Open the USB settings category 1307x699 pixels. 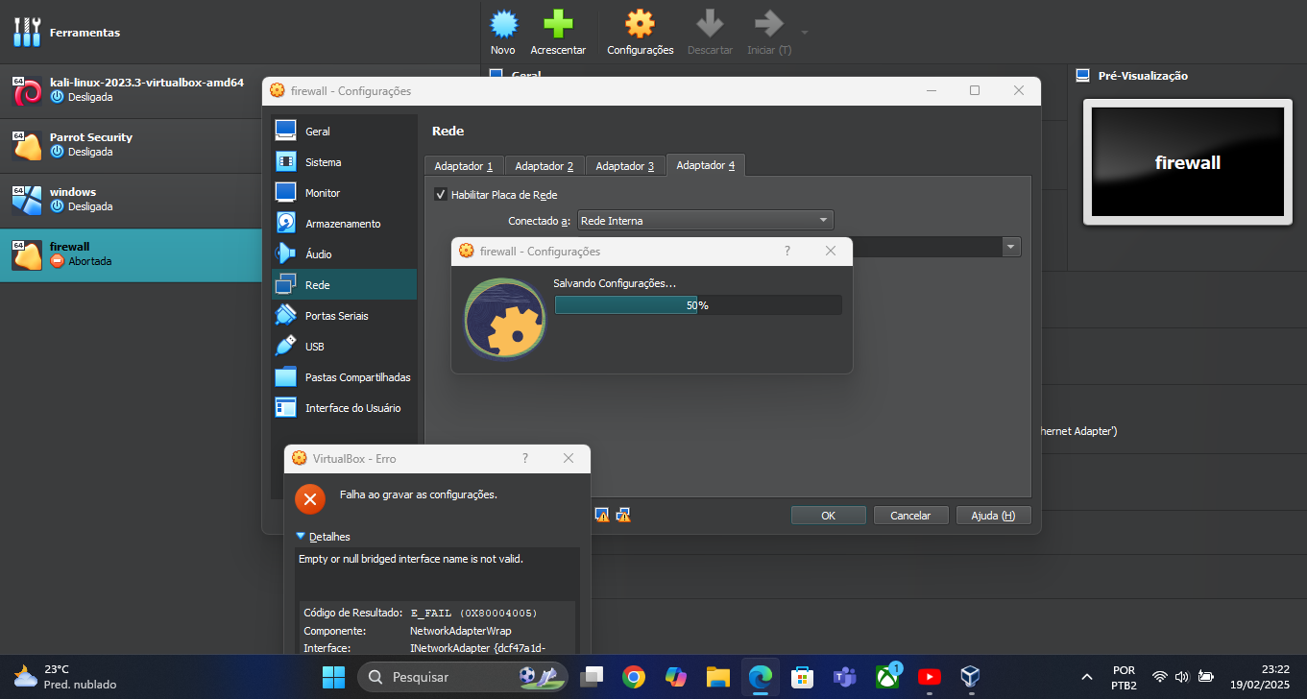(344, 347)
